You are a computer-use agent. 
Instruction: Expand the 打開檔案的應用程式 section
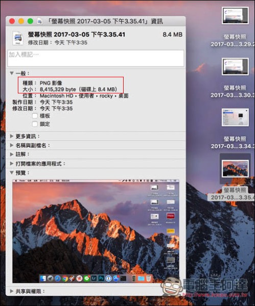pyautogui.click(x=12, y=164)
